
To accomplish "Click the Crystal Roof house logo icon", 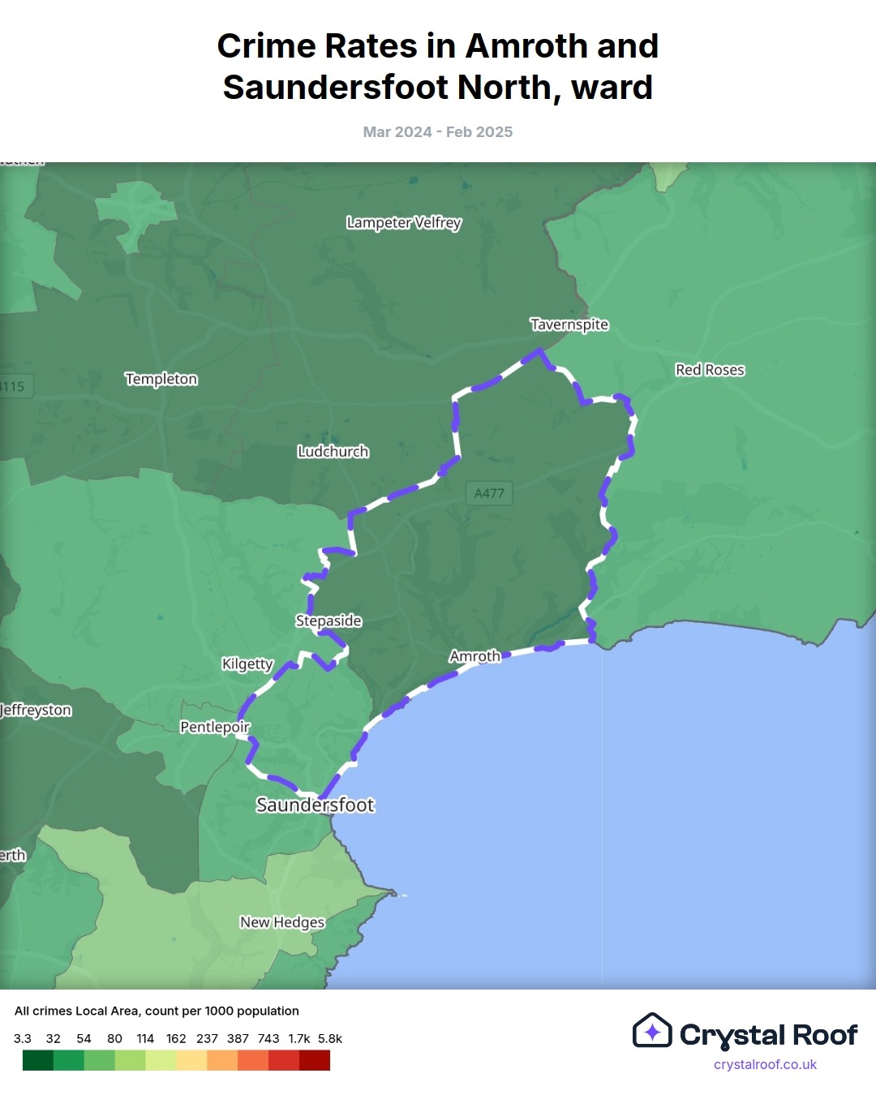I will 652,1031.
